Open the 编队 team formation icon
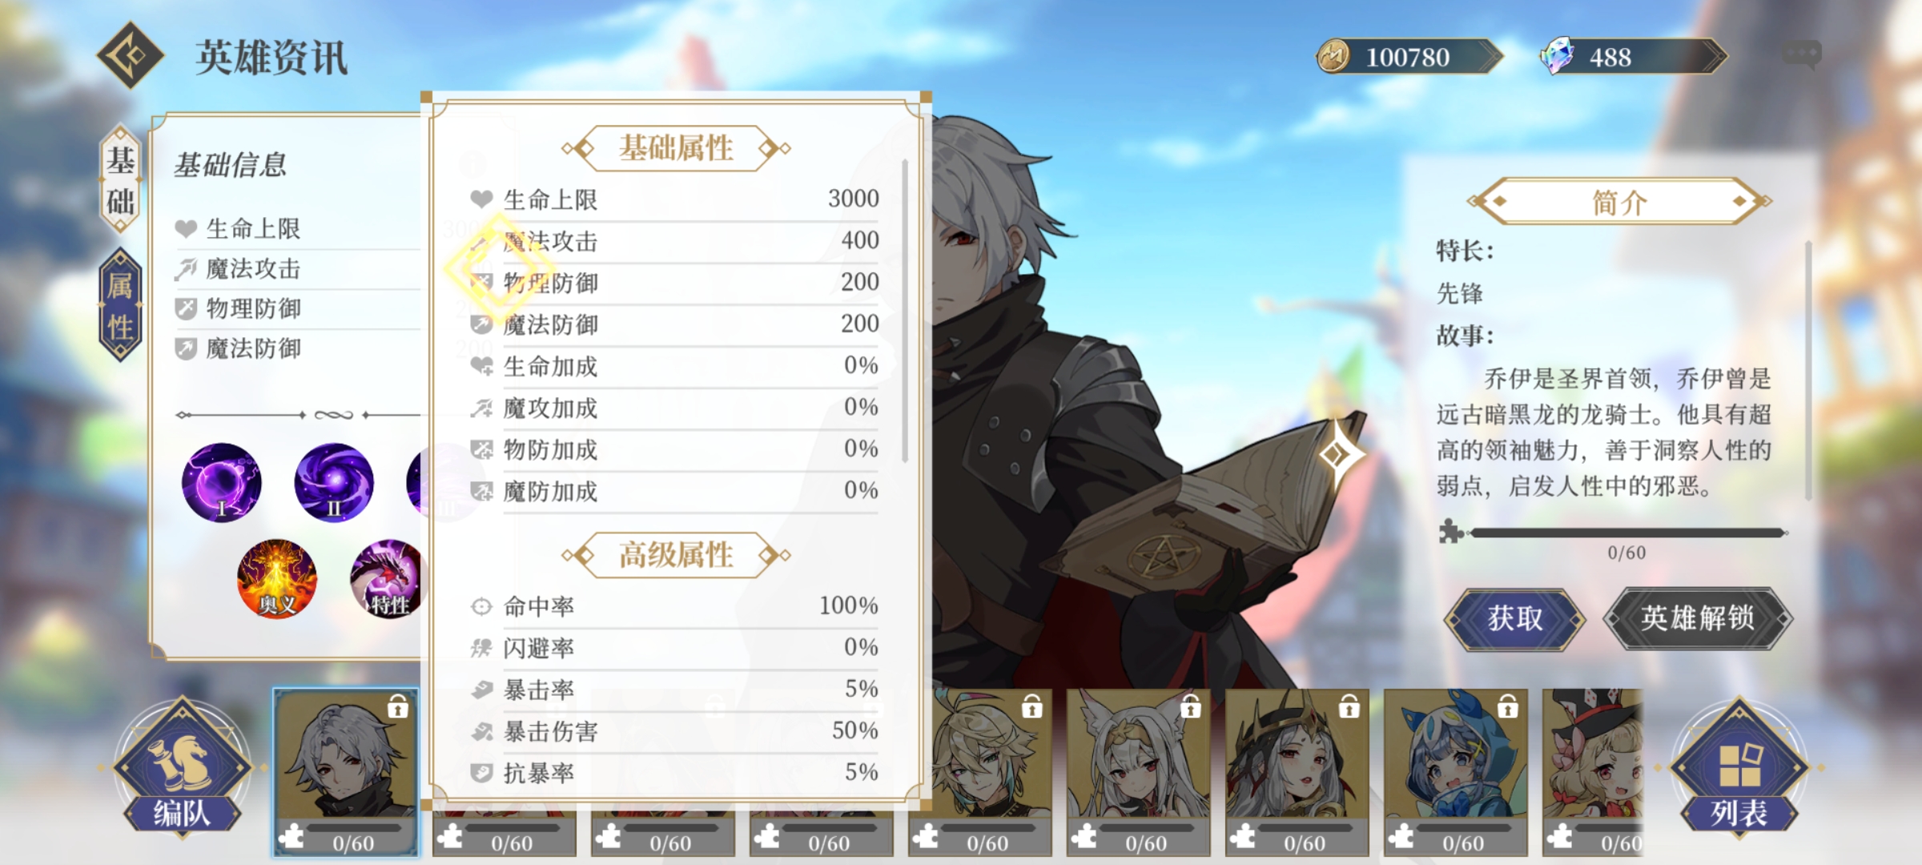Image resolution: width=1922 pixels, height=865 pixels. coord(183,767)
